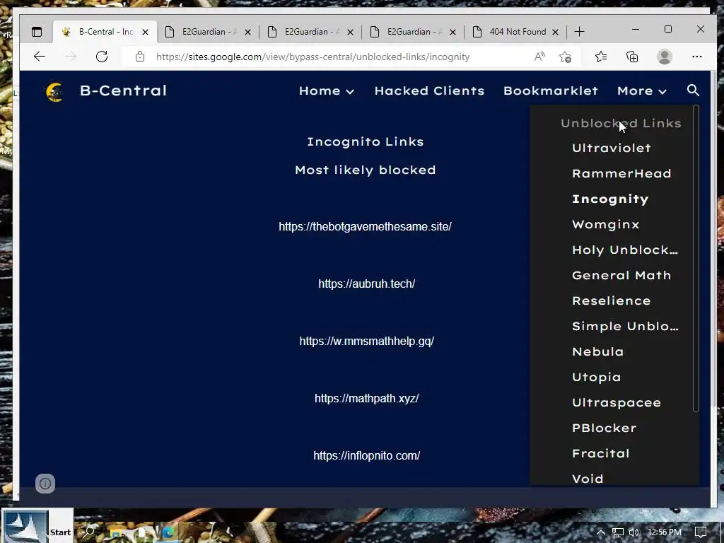Click the Start button
Screen dimensions: 724x543
pos(37,526)
